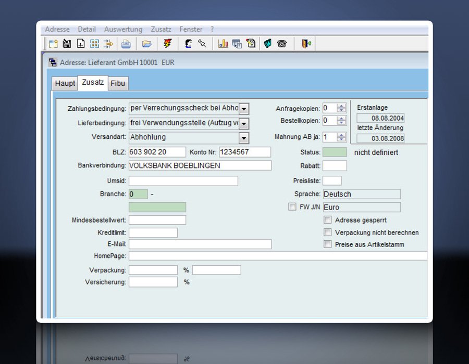Click the bar chart statistics icon

[x=223, y=44]
